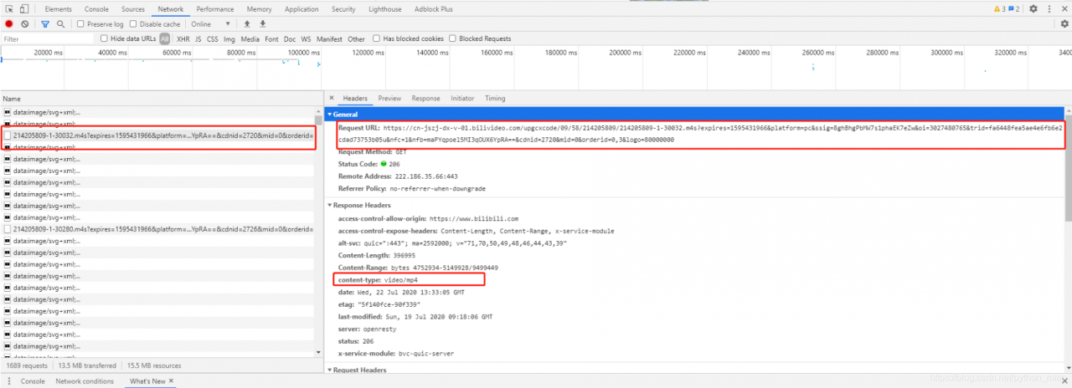Filter requests by XHR
Viewport: 1072px width, 388px height.
click(183, 38)
